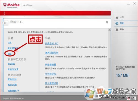Click the McAfee shield logo

(x=5, y=5)
